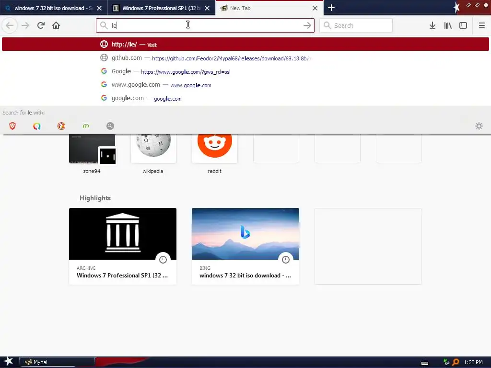Choose the www.google.com suggestion
Viewport: 491px width, 368px height.
tap(245, 85)
